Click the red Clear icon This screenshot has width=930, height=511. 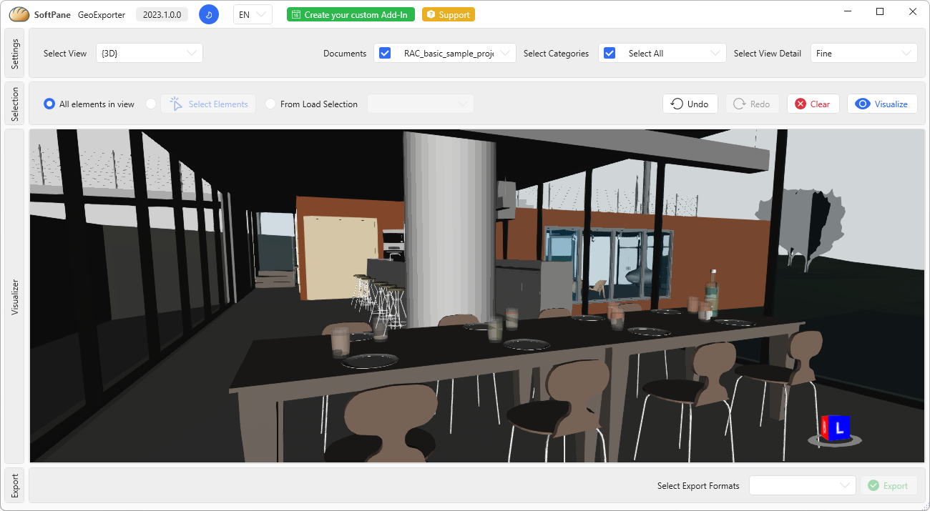800,104
